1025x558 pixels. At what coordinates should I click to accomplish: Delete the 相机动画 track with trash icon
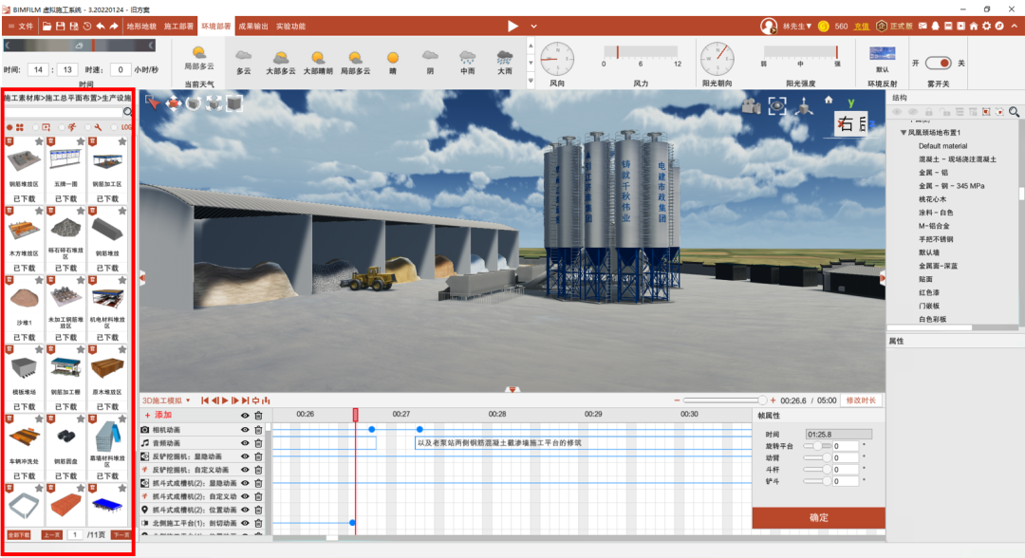tap(258, 430)
